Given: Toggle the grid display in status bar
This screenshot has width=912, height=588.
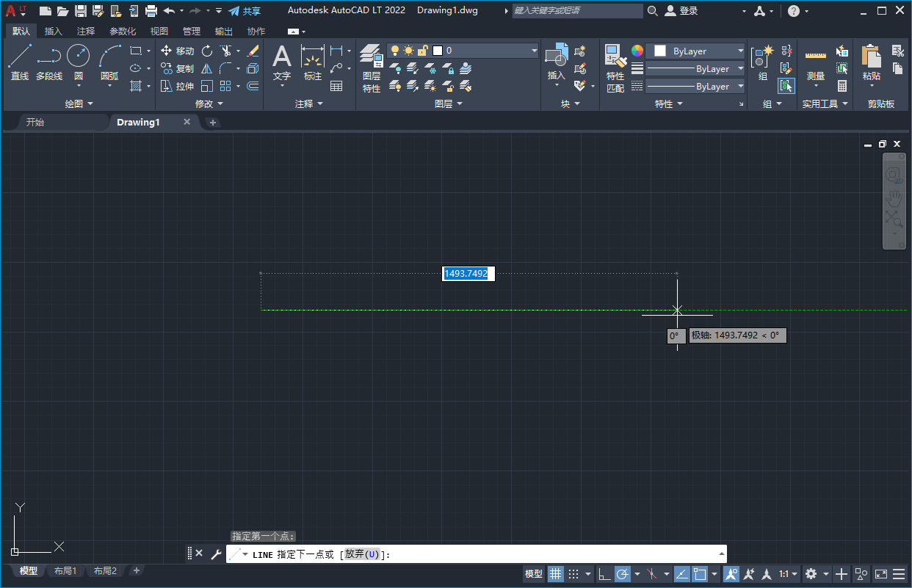Looking at the screenshot, I should (x=556, y=574).
